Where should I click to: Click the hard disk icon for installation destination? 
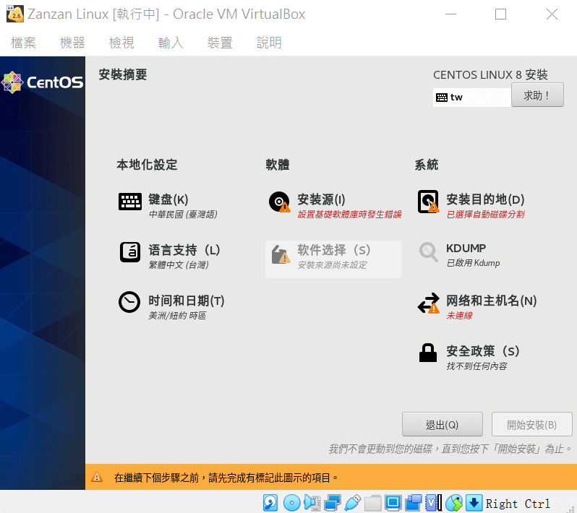click(428, 202)
